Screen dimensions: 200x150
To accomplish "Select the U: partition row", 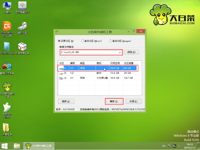I will tap(98, 78).
